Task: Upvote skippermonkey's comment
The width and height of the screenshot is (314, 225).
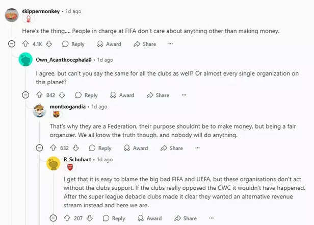Action: [25, 44]
